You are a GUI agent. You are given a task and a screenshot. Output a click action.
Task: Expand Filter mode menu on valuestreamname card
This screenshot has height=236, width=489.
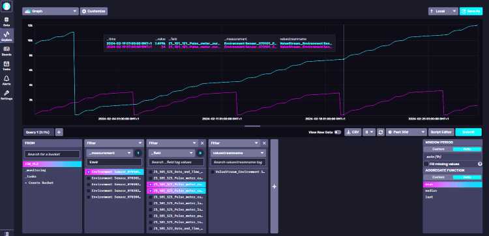pyautogui.click(x=256, y=143)
